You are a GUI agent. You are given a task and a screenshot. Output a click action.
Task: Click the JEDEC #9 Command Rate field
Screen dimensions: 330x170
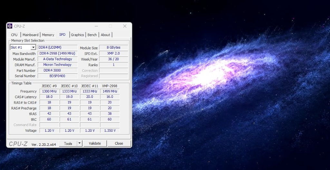click(49, 125)
